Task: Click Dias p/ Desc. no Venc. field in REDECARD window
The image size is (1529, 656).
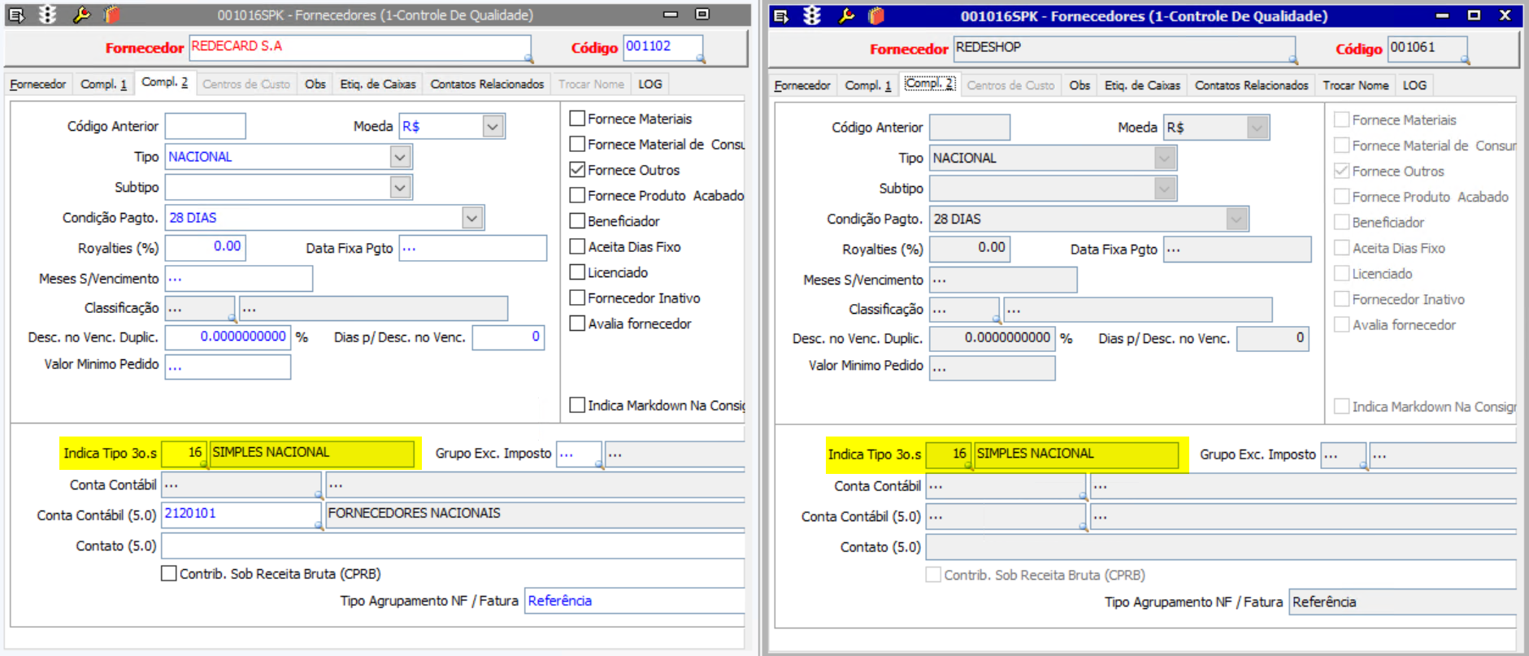Action: [508, 337]
